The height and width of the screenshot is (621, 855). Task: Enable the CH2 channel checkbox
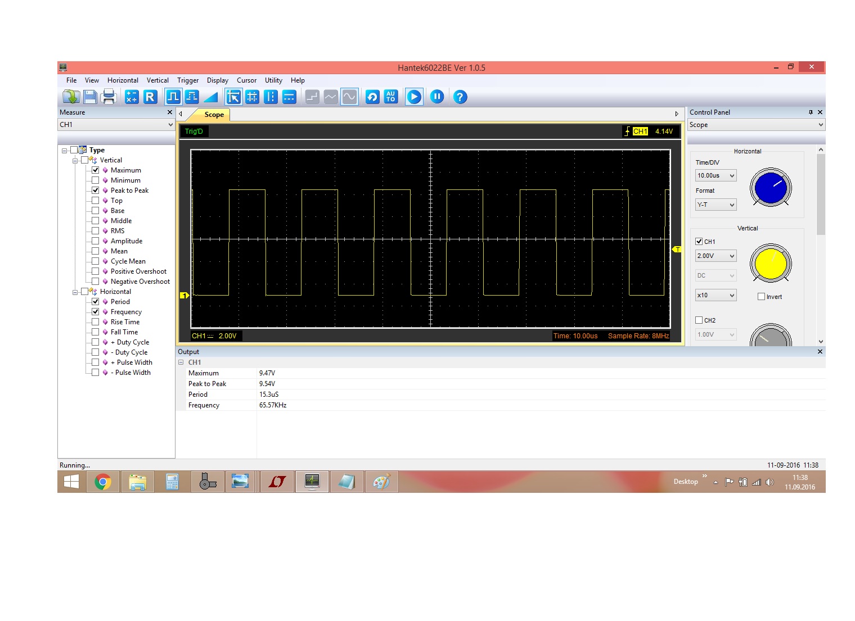pyautogui.click(x=699, y=320)
